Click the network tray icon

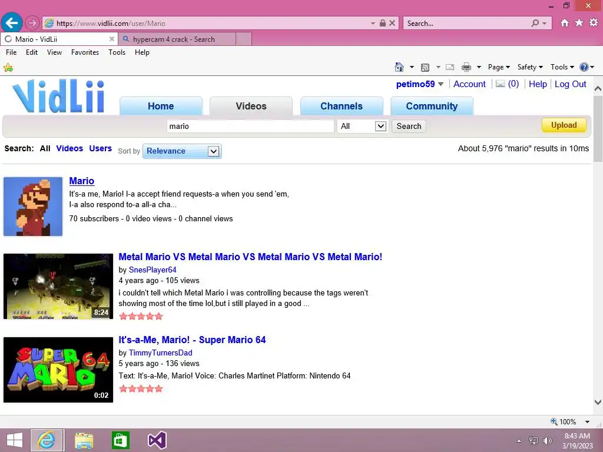click(x=534, y=440)
